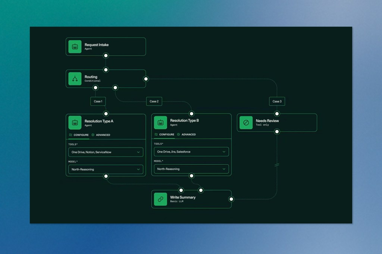Click the Resolution Type A robot icon
This screenshot has width=382, height=254.
click(x=75, y=123)
